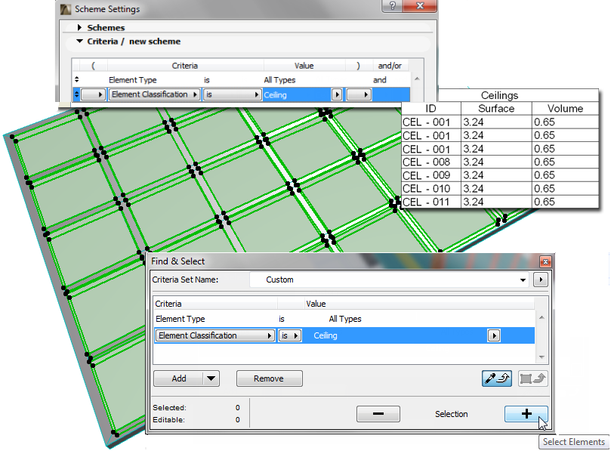This screenshot has height=451, width=611.
Task: Open Criteria Set Name Custom dropdown
Action: 390,280
